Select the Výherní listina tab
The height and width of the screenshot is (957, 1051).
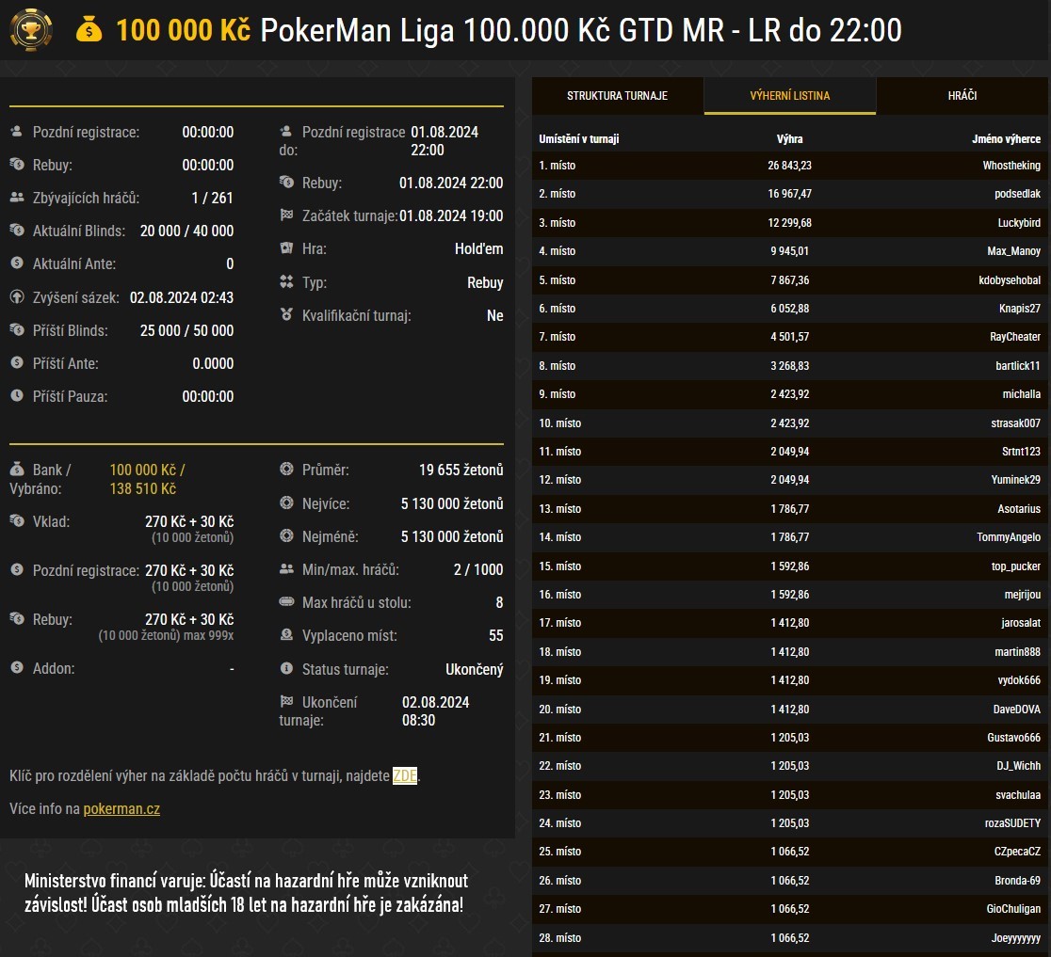tap(789, 96)
